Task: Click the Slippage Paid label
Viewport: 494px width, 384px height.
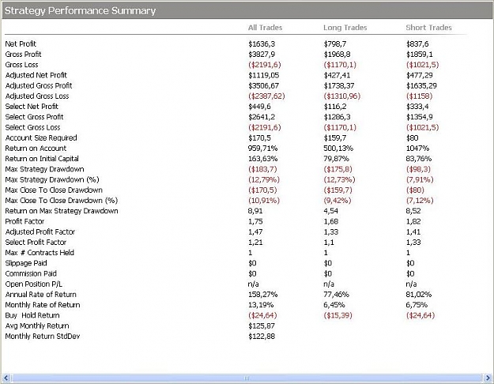Action: 26,263
